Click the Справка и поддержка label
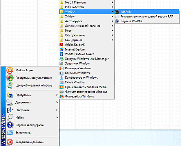This screenshot has width=181, height=146. 29,125
